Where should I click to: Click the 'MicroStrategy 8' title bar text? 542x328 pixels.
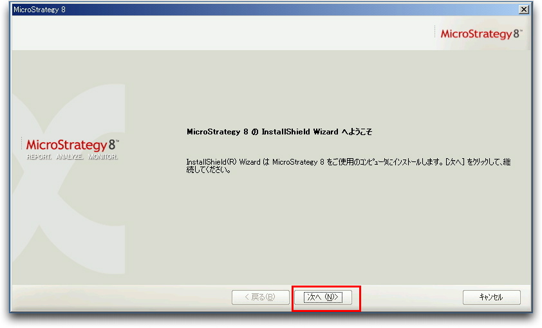[39, 10]
